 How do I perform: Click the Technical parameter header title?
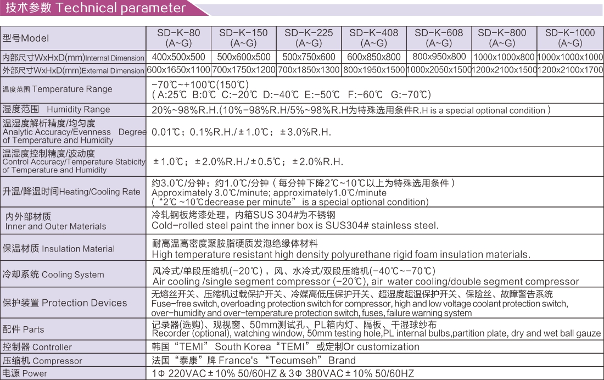tap(96, 8)
